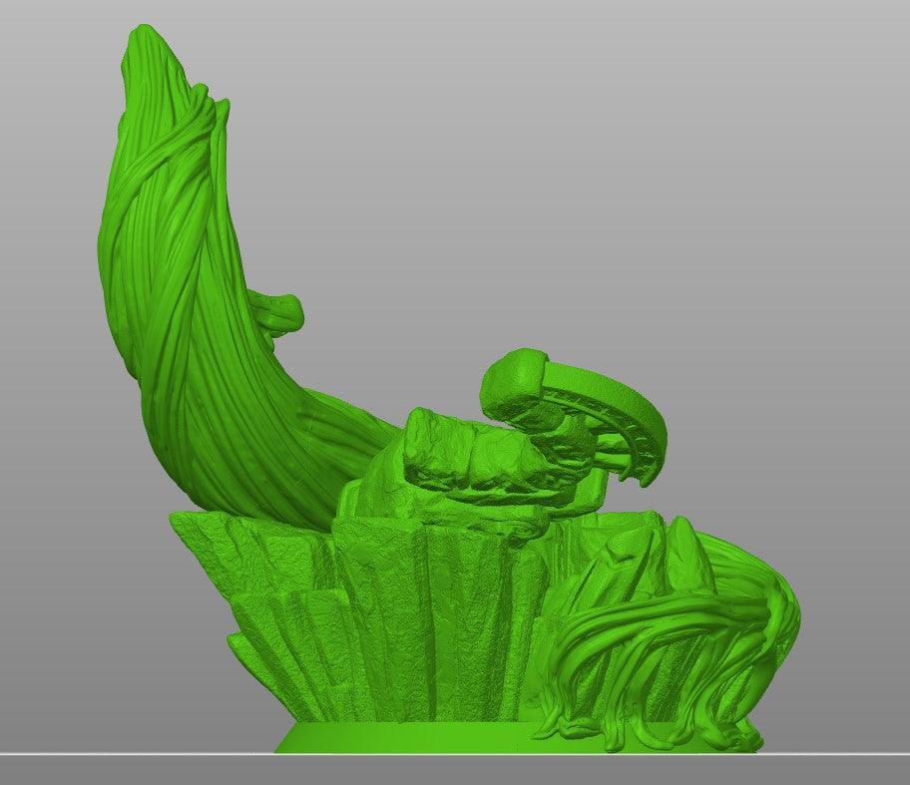
Task: Click the dark area below the build plate
Action: (x=449, y=770)
